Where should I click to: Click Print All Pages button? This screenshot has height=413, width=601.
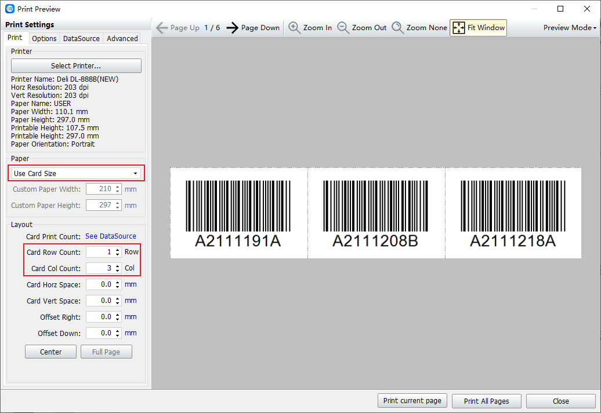[486, 401]
